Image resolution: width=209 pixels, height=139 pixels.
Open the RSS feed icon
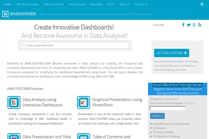click(x=200, y=25)
